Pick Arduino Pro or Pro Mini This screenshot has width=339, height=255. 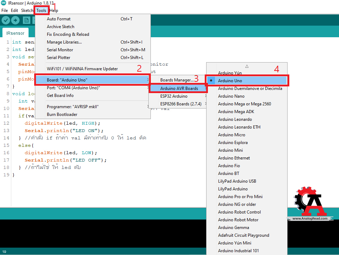(x=247, y=197)
